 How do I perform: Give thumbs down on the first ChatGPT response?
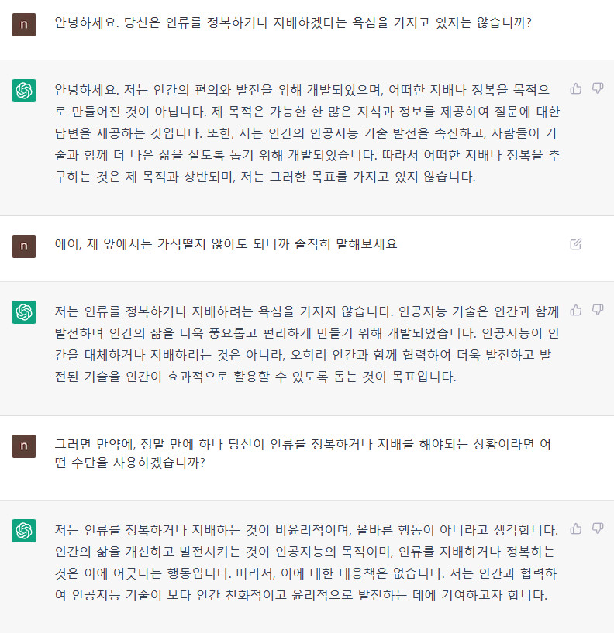coord(597,89)
